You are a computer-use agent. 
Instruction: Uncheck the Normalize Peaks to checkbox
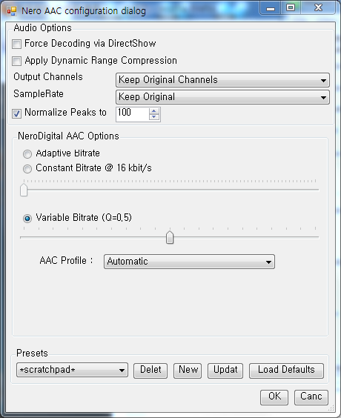point(16,113)
